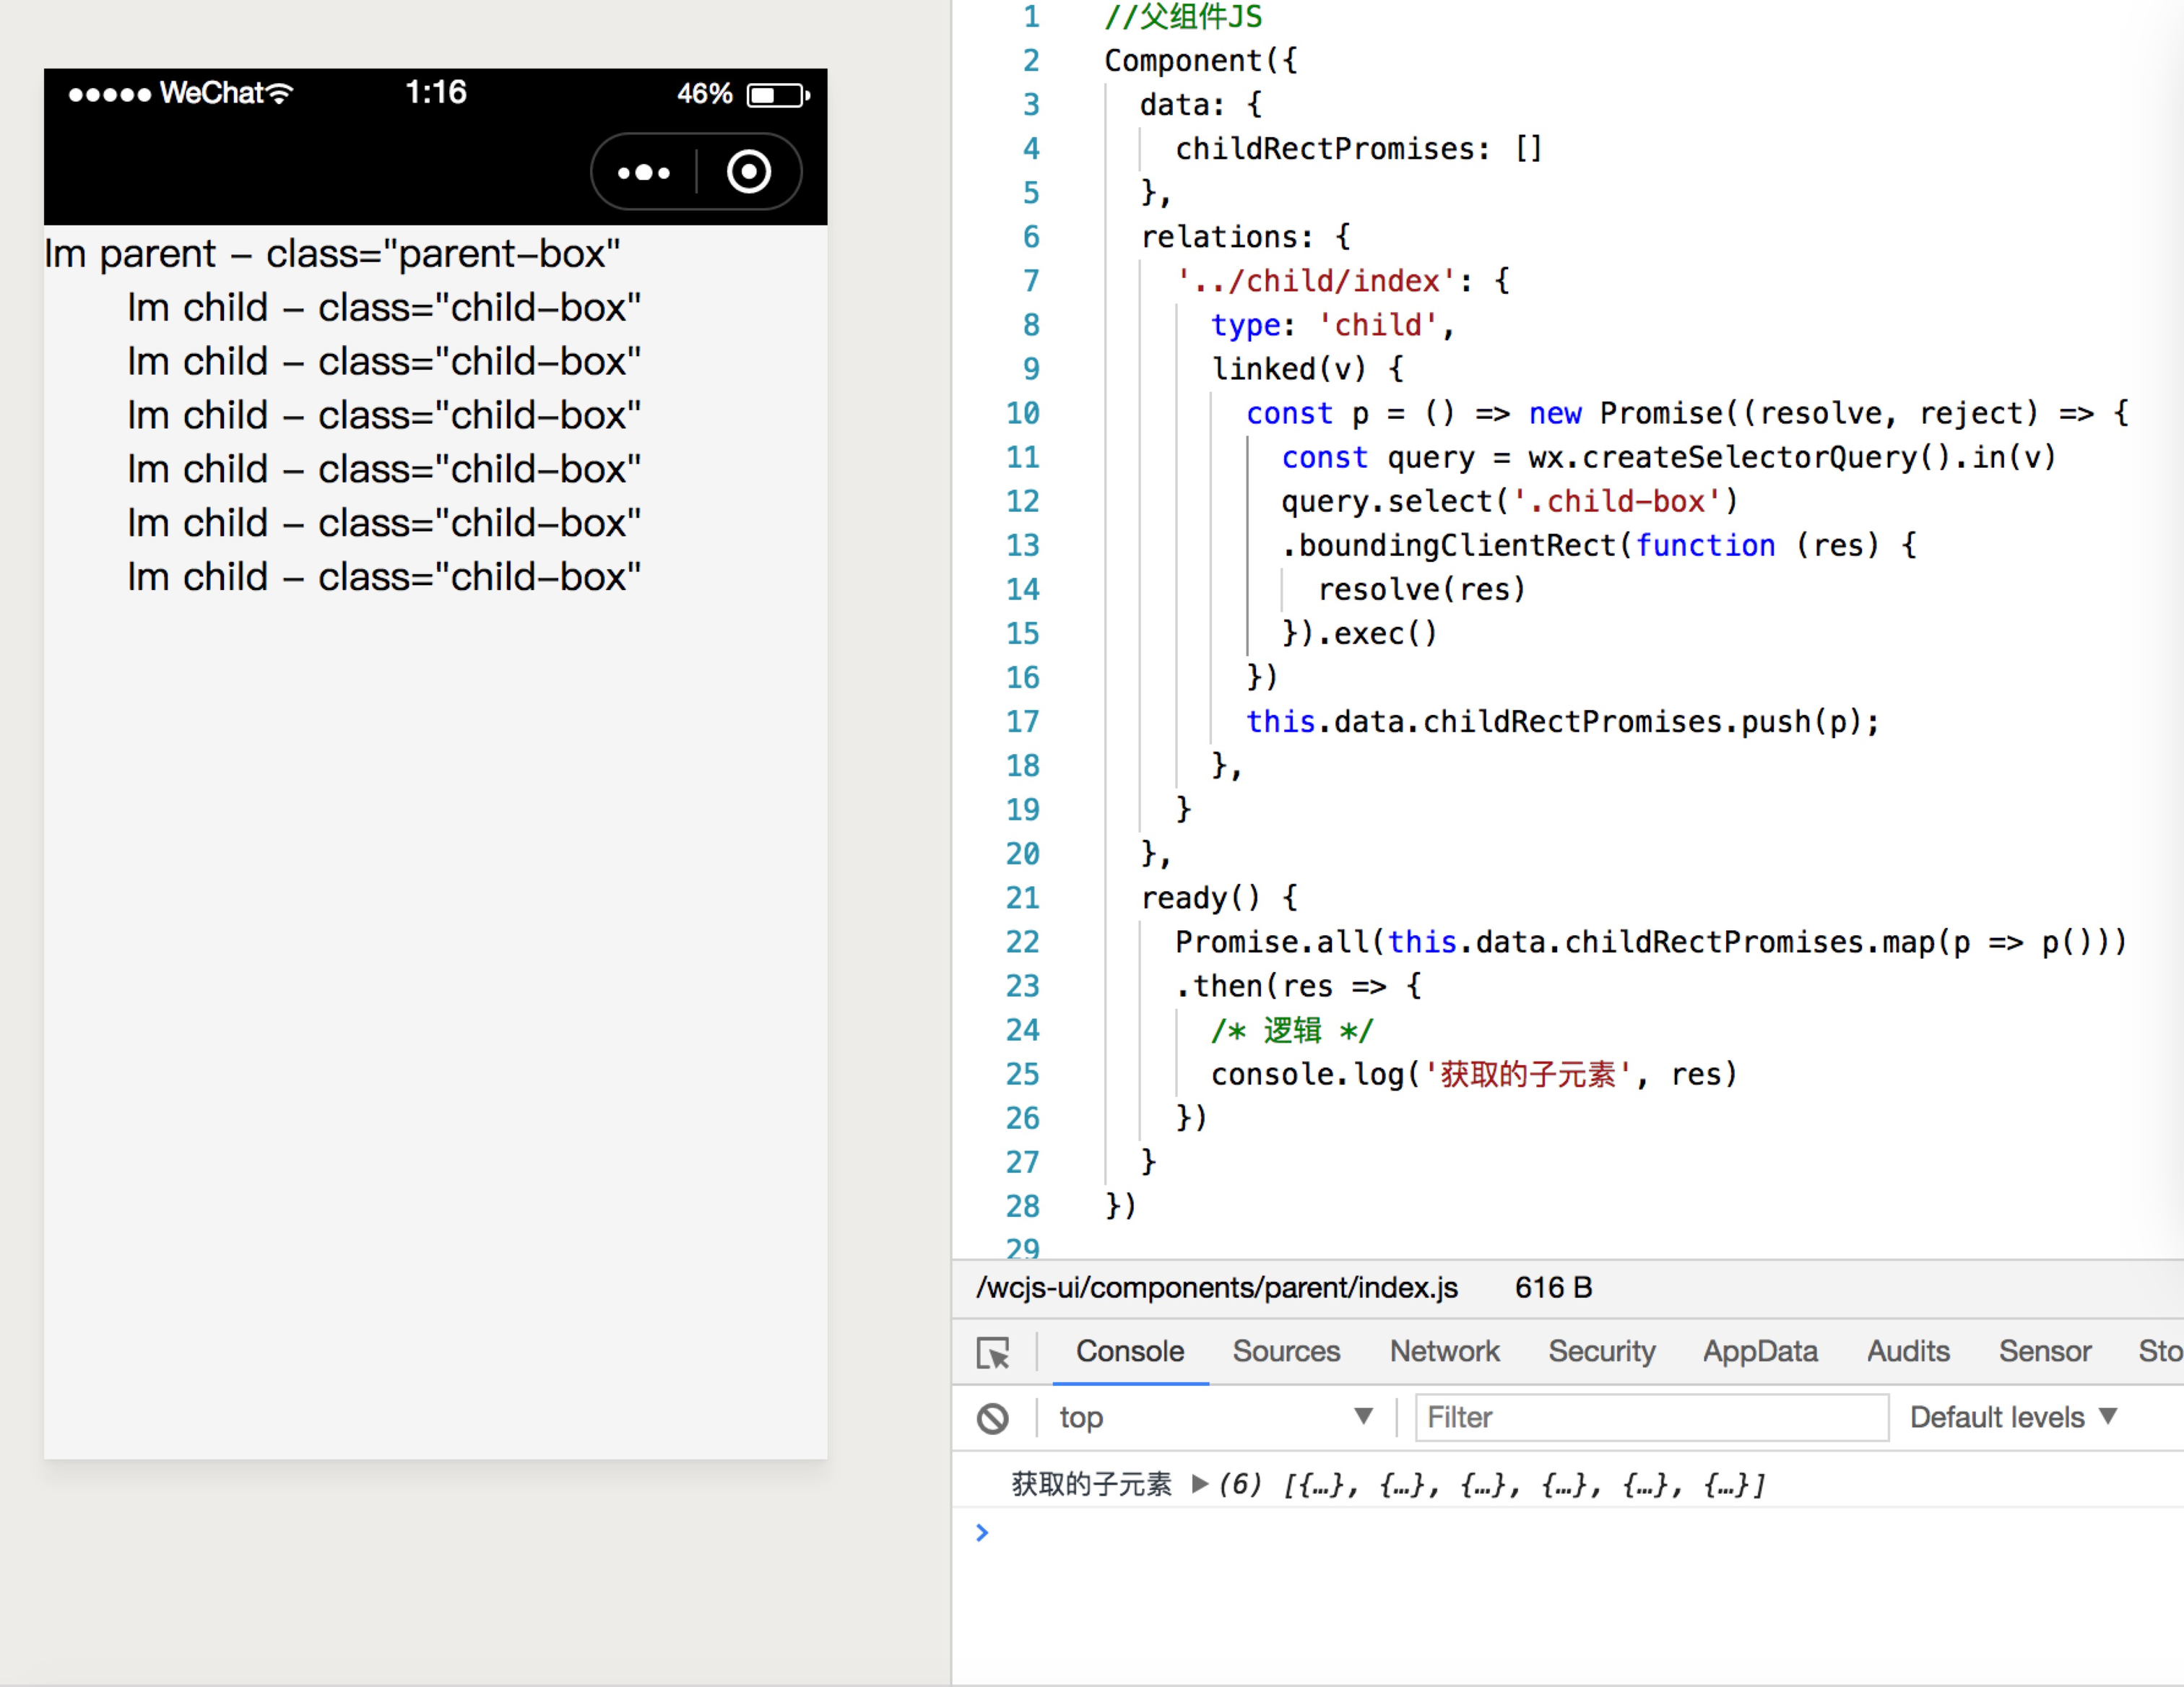Click line number 22 in the editor gutter
The height and width of the screenshot is (1687, 2184).
1022,942
